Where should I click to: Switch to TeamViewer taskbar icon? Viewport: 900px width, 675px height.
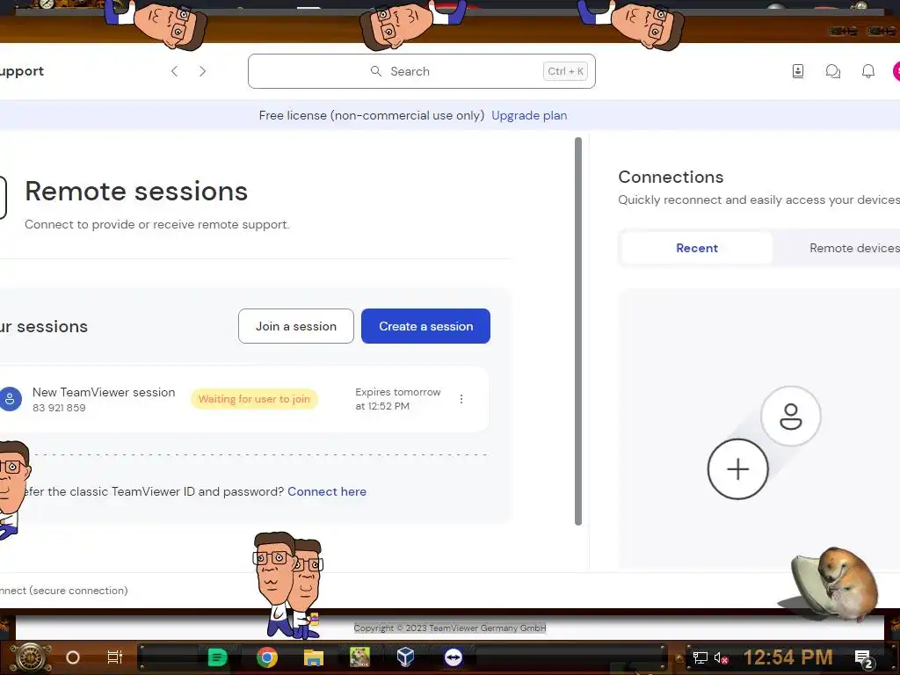(454, 657)
